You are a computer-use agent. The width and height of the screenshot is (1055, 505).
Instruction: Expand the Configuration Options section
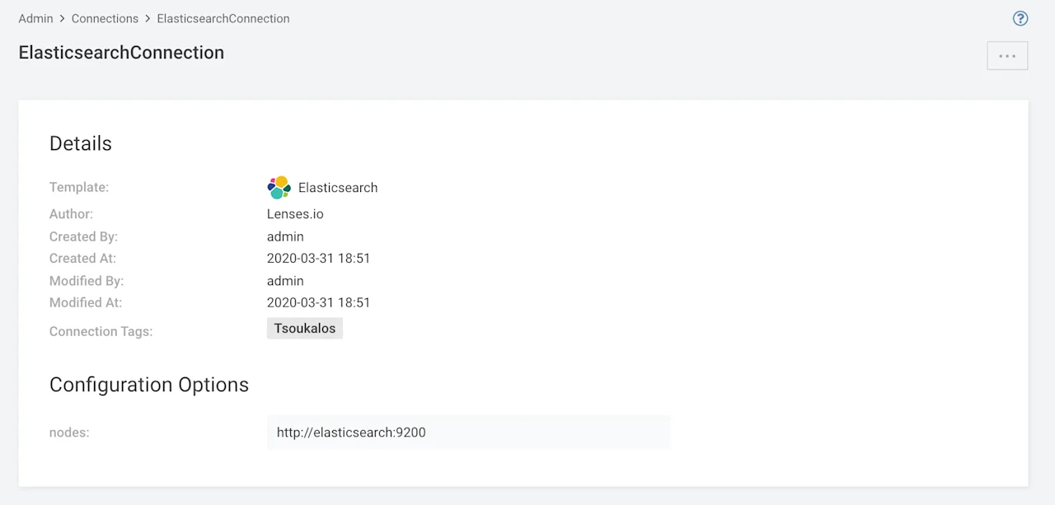(x=149, y=385)
